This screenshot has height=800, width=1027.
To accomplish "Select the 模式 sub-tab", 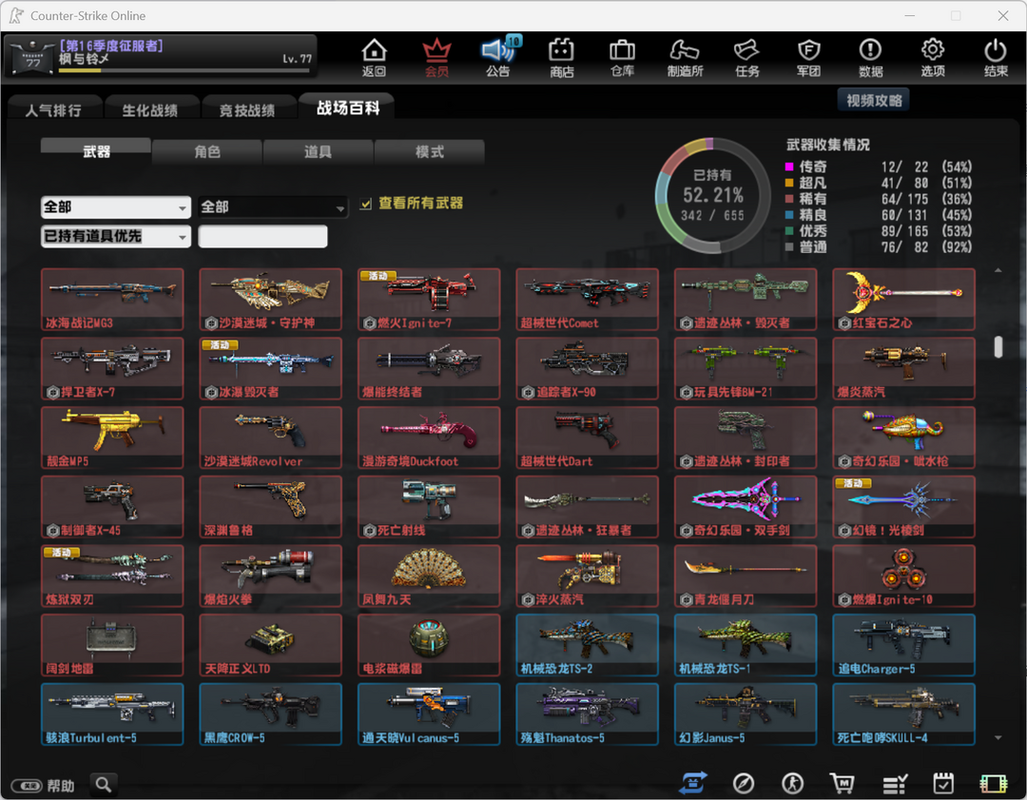I will (x=429, y=151).
